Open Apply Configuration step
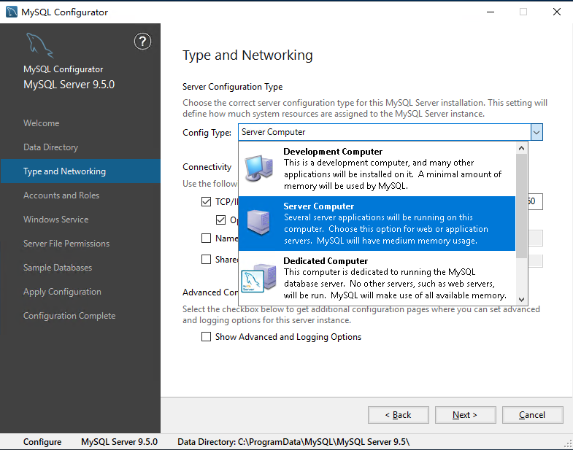Image resolution: width=573 pixels, height=450 pixels. (63, 292)
